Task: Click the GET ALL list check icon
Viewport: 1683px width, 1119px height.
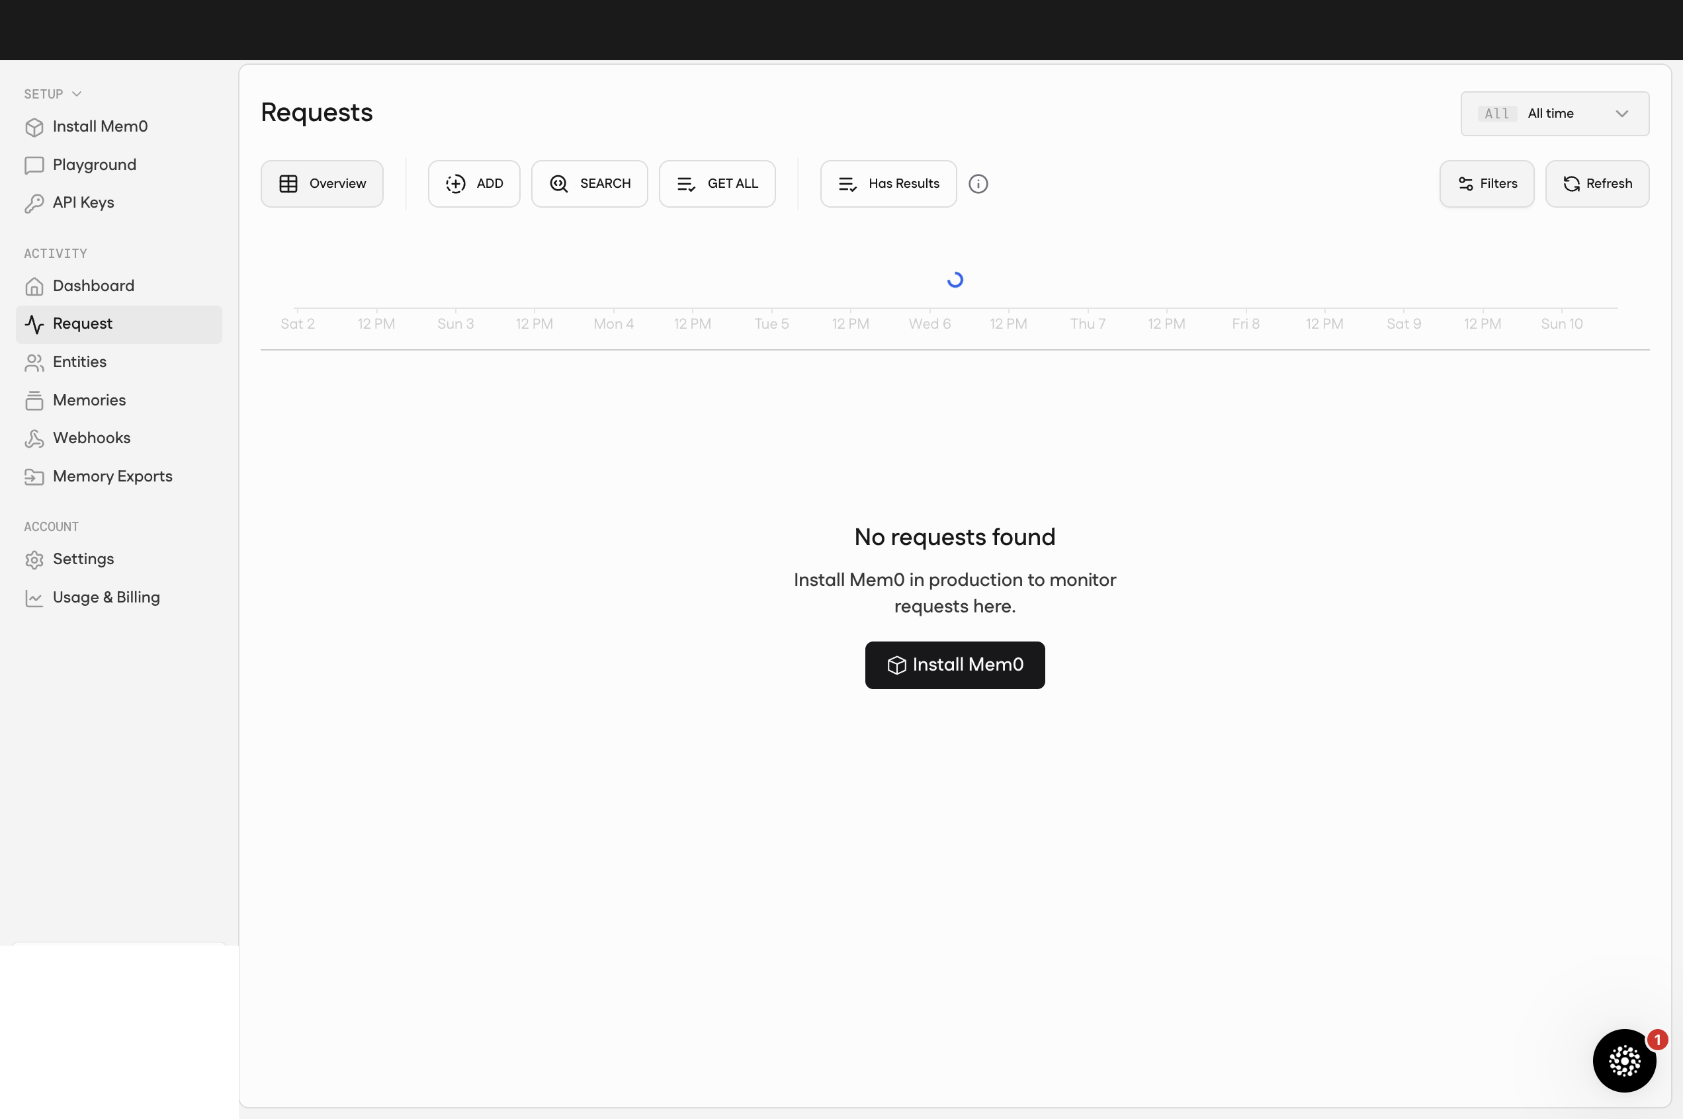Action: tap(686, 184)
